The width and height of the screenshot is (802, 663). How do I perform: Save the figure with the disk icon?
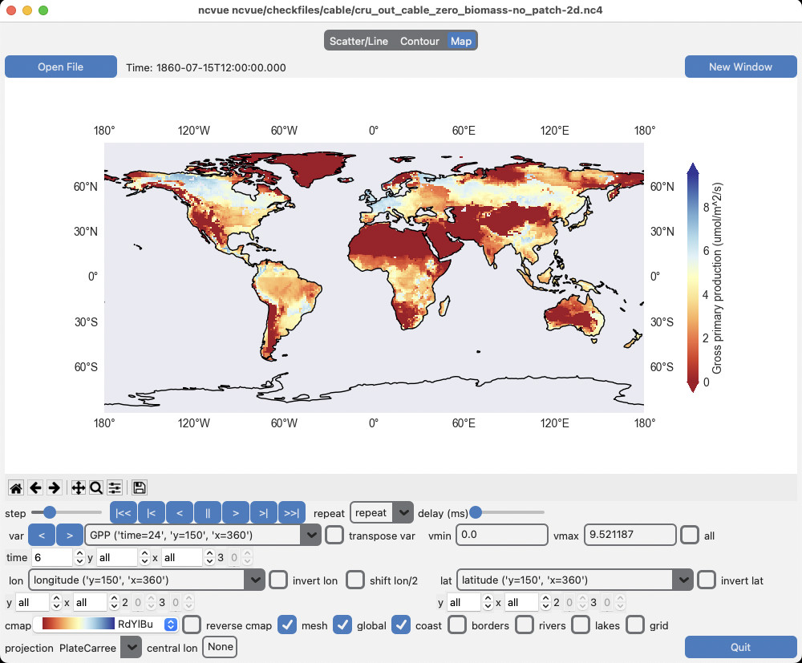tap(139, 487)
